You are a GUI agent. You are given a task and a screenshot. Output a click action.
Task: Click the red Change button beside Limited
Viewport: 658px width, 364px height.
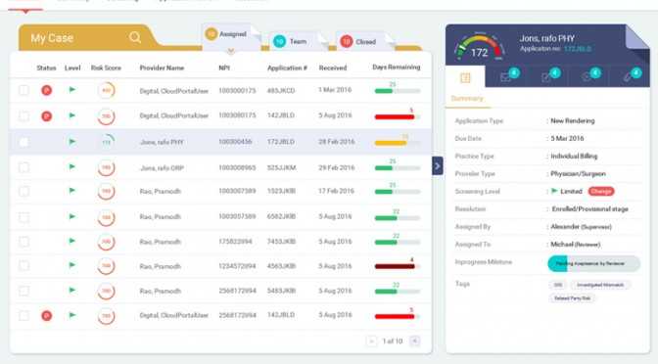[x=601, y=191]
